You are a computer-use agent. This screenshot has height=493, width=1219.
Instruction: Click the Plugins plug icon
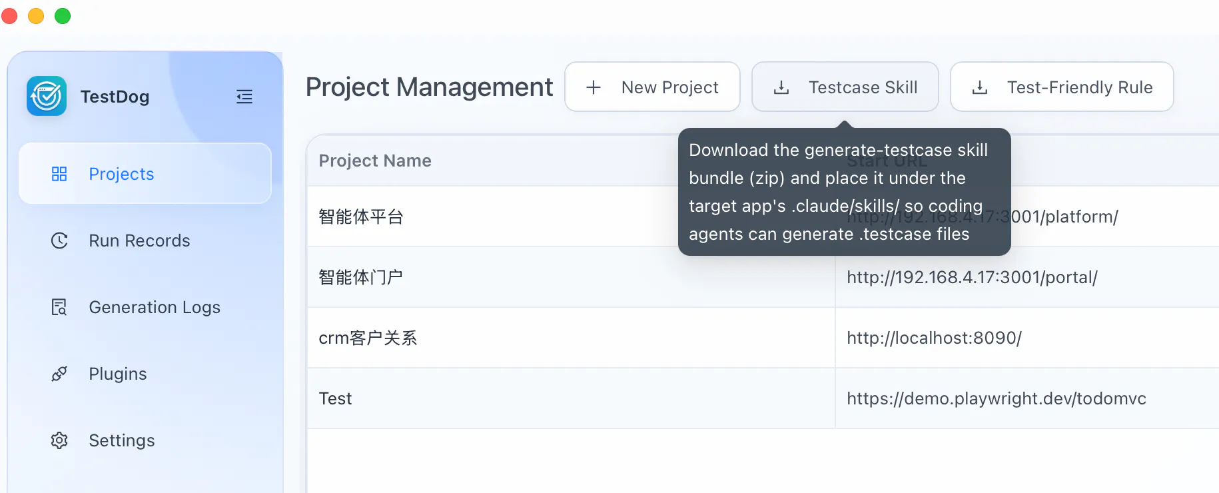pyautogui.click(x=59, y=374)
